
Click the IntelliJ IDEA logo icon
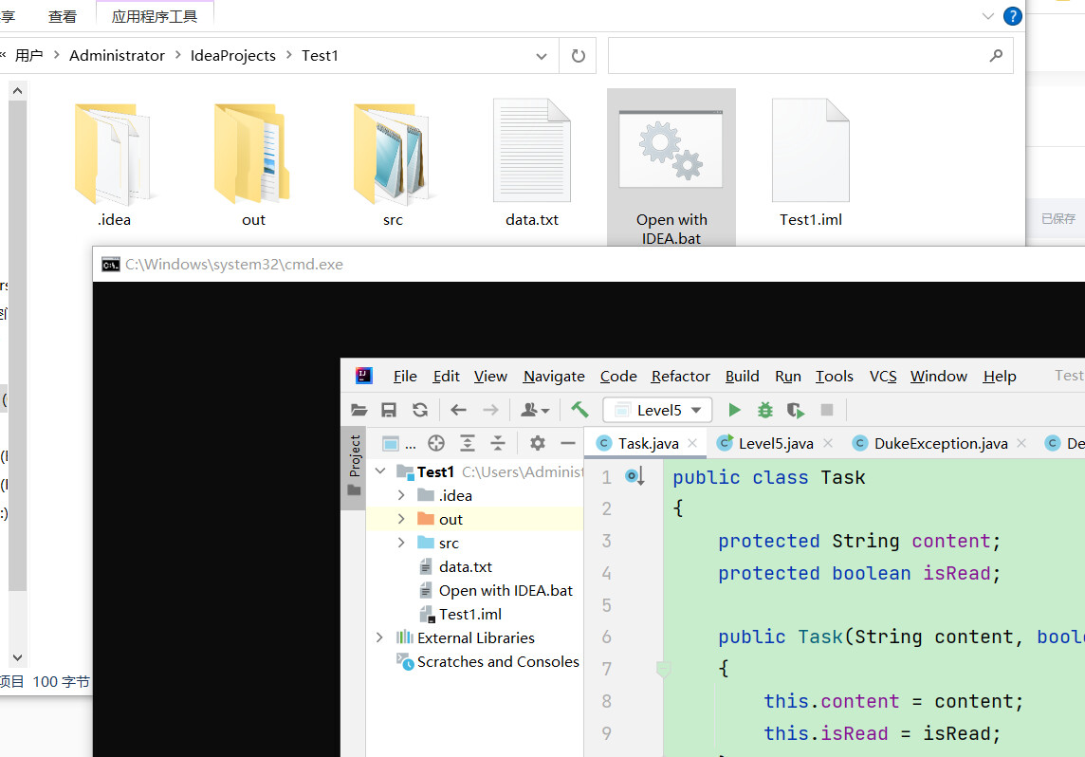pyautogui.click(x=364, y=376)
